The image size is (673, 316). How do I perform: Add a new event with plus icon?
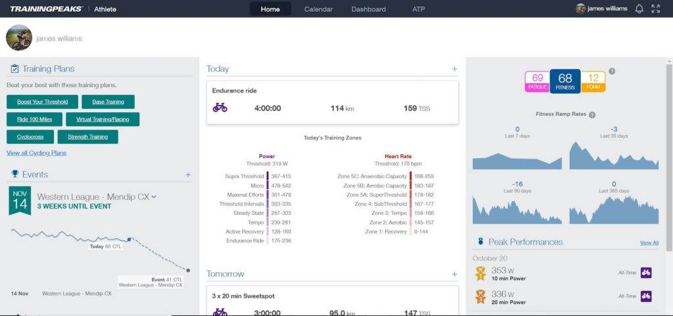187,174
